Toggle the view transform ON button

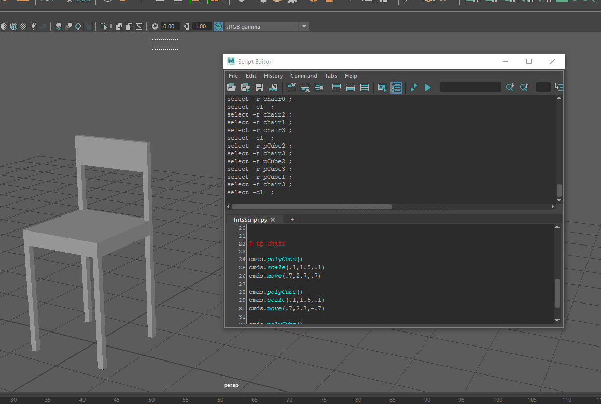pos(218,26)
